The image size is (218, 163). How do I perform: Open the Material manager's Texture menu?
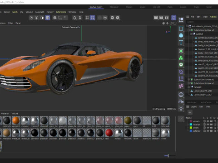tap(15, 114)
